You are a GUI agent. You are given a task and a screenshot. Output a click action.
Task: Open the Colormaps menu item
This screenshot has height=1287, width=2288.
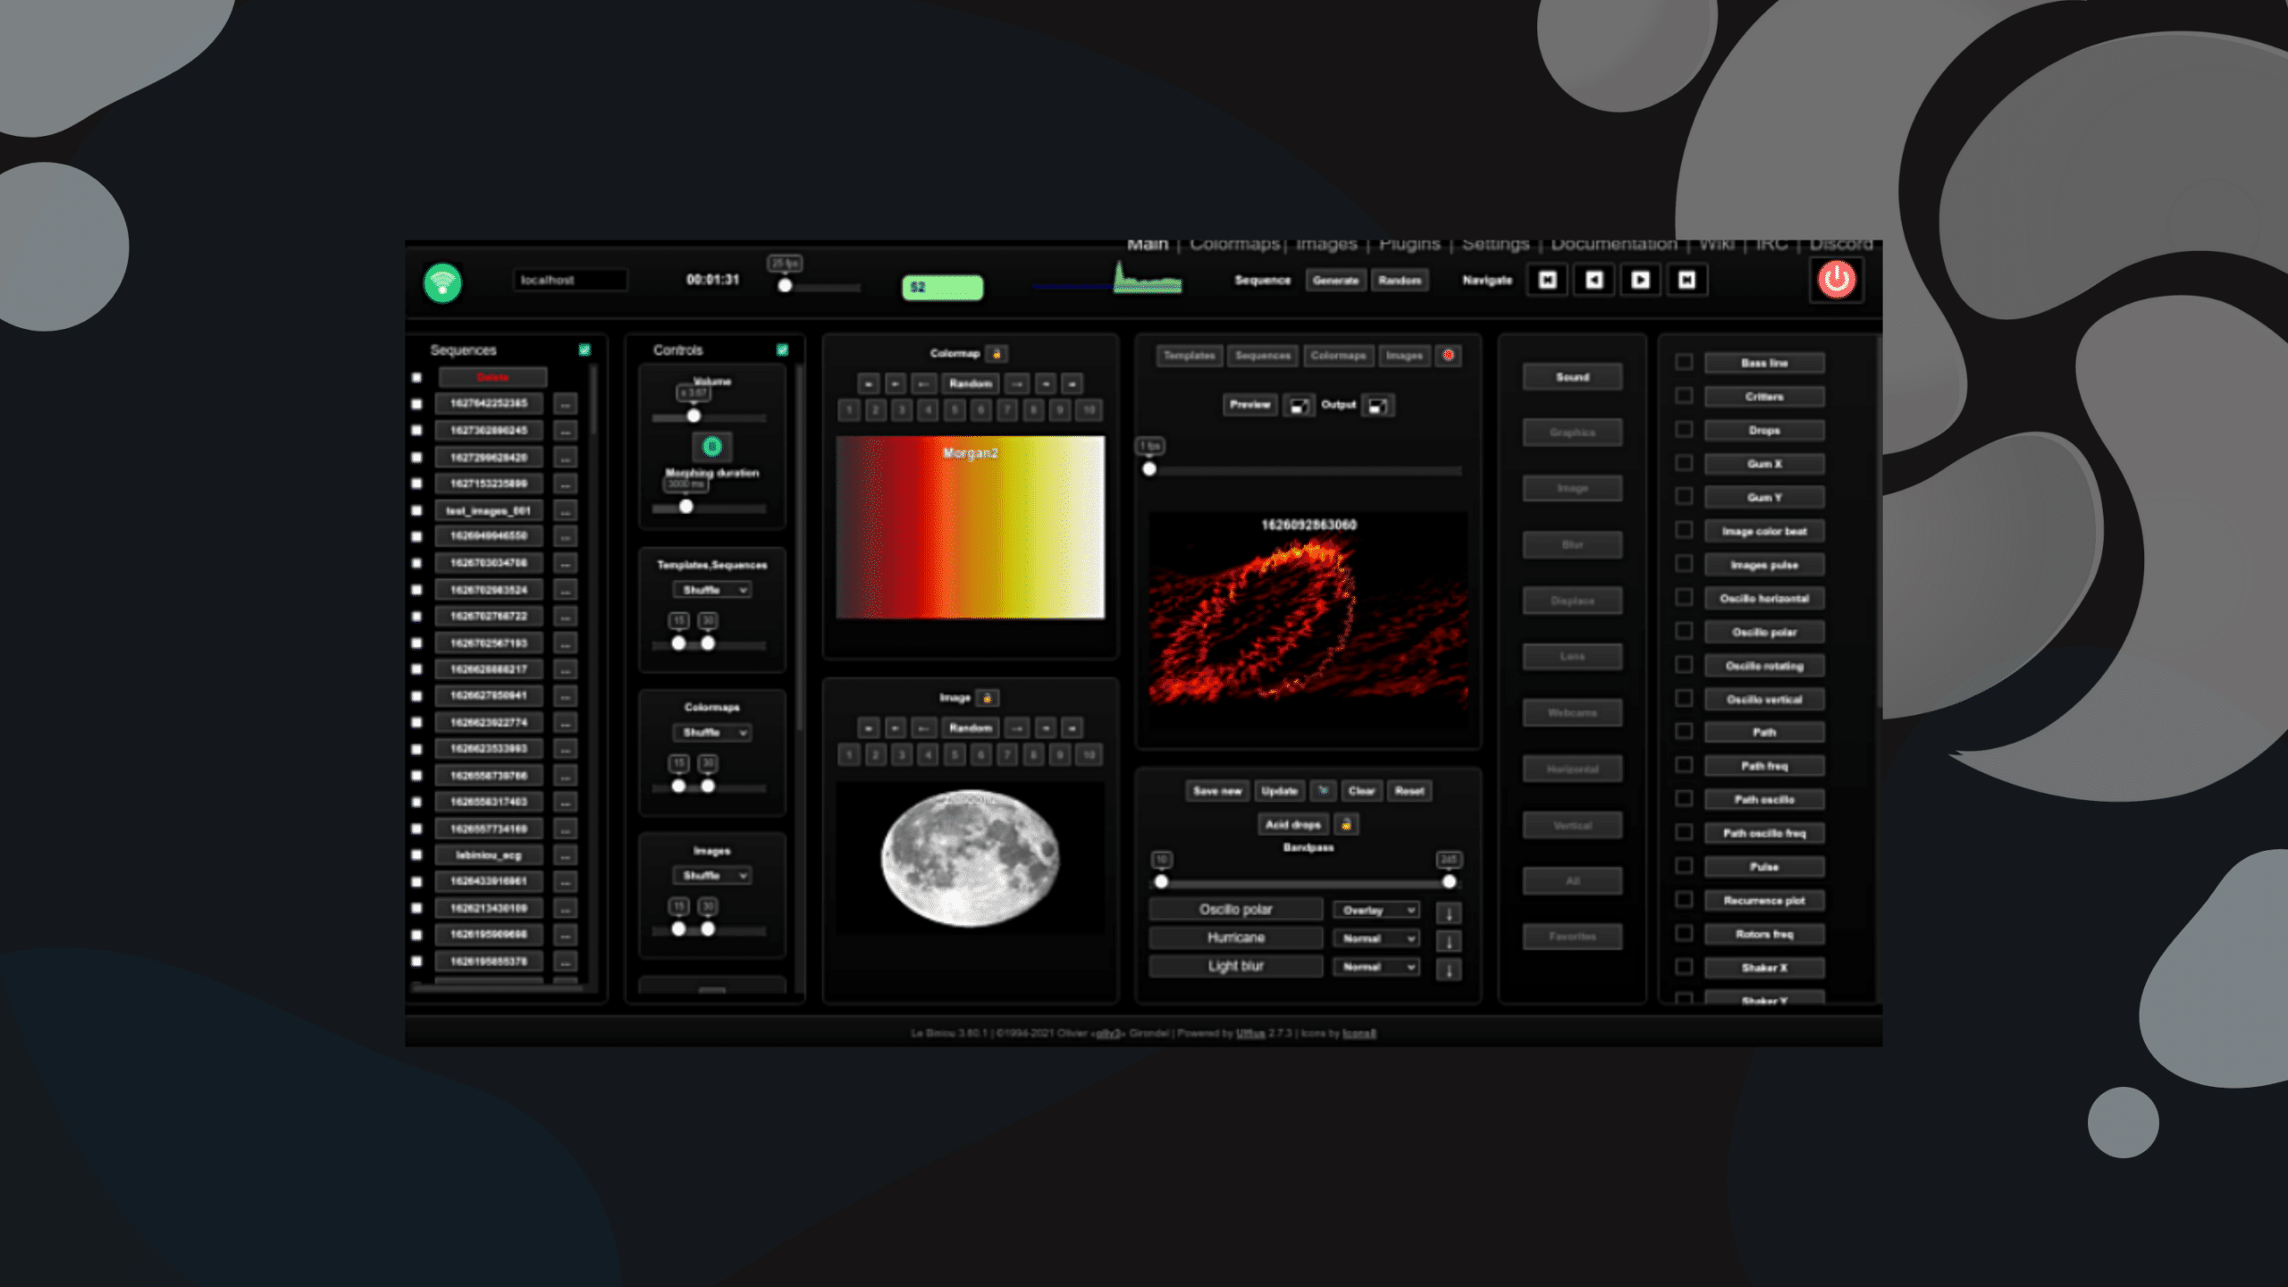[1235, 244]
